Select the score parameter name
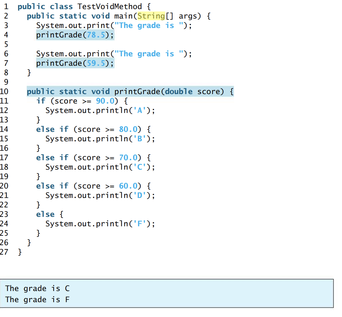342x317 pixels. [x=209, y=91]
